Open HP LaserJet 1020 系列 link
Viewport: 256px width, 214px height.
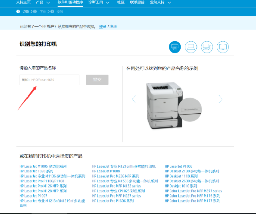36,171
